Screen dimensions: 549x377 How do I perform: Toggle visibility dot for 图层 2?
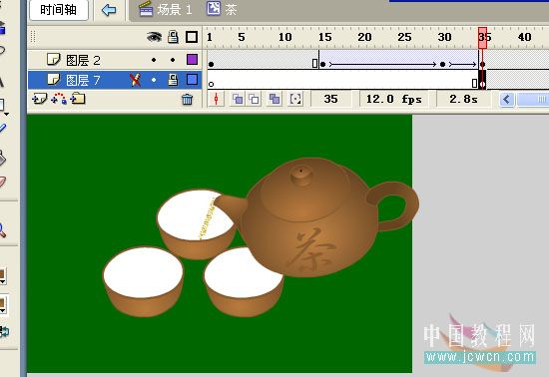click(x=154, y=60)
